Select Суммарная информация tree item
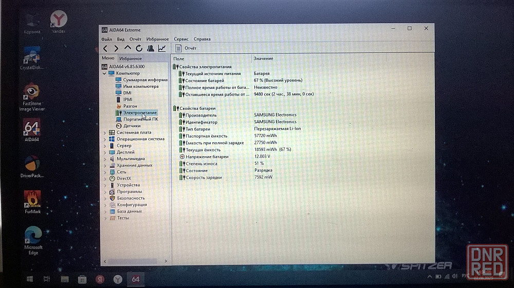Image resolution: width=514 pixels, height=288 pixels. click(x=142, y=80)
